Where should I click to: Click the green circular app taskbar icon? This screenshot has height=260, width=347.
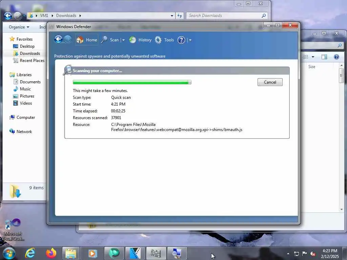point(114,253)
